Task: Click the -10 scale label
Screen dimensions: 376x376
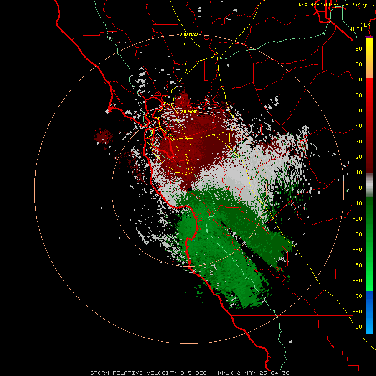Action: (x=357, y=203)
